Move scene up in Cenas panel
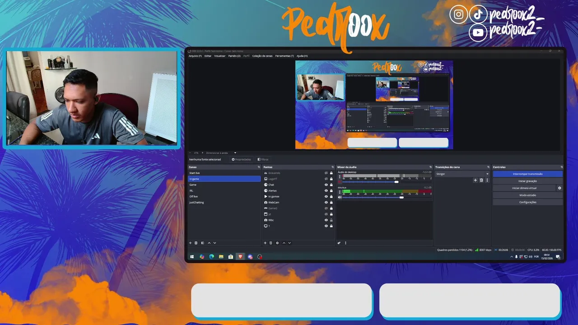Screen dimensions: 578x325 (209, 243)
